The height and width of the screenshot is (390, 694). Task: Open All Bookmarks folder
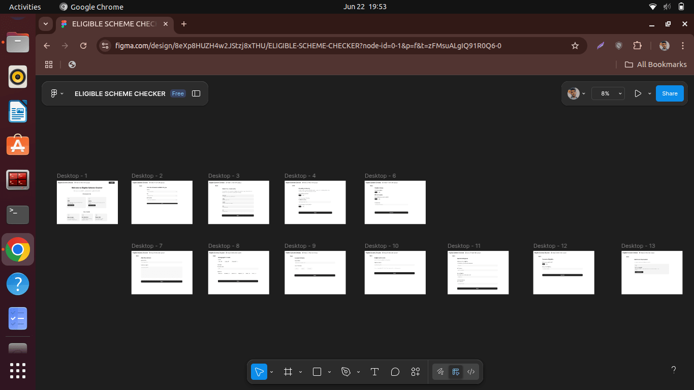[655, 64]
